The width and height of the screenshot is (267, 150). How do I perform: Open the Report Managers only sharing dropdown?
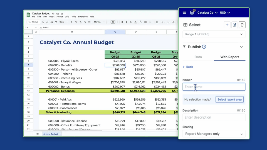point(214,134)
